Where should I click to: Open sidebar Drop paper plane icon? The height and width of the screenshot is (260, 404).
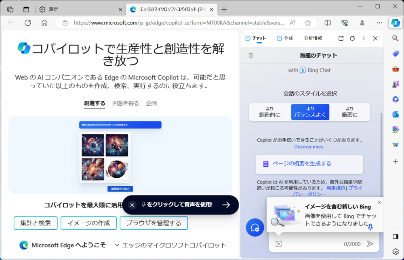(x=396, y=145)
